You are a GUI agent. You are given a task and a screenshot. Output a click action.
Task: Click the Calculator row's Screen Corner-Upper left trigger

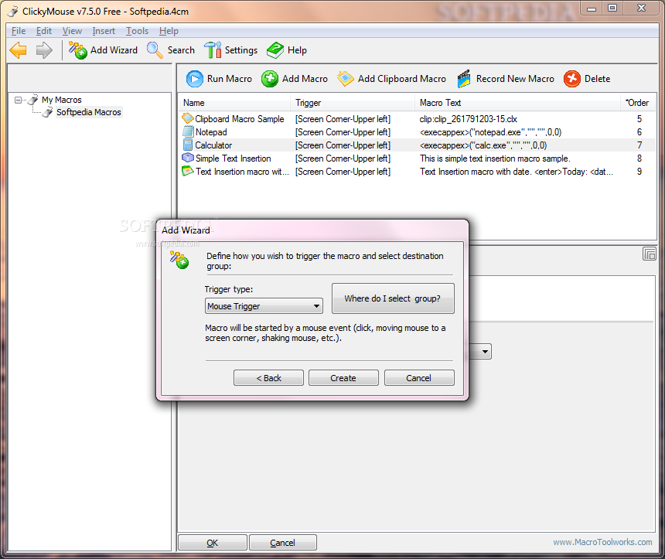coord(343,145)
